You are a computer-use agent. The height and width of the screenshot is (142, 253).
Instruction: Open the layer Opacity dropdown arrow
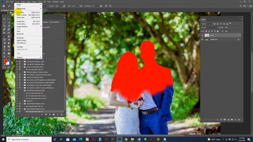(x=230, y=28)
